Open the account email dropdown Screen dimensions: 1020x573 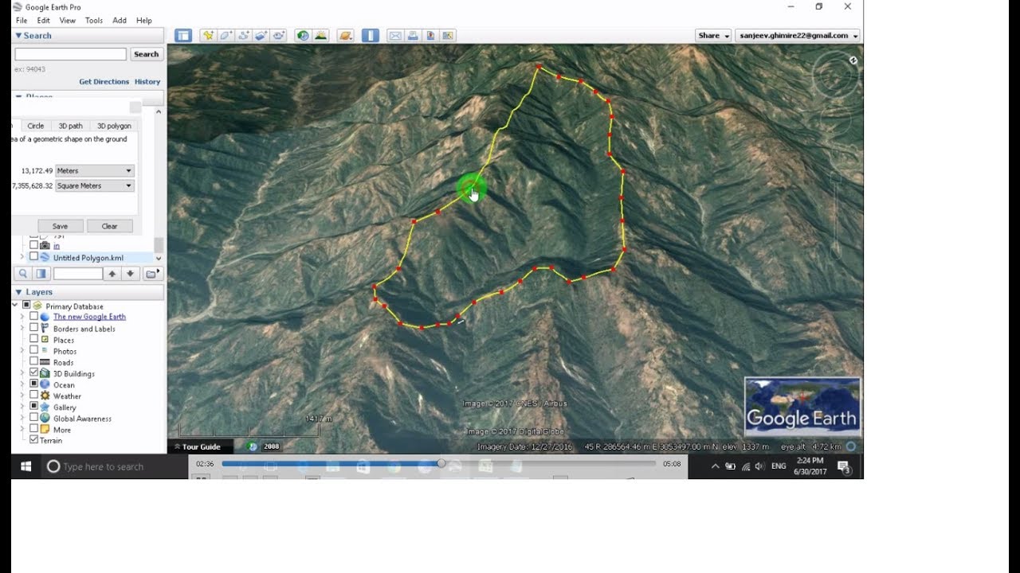coord(798,36)
